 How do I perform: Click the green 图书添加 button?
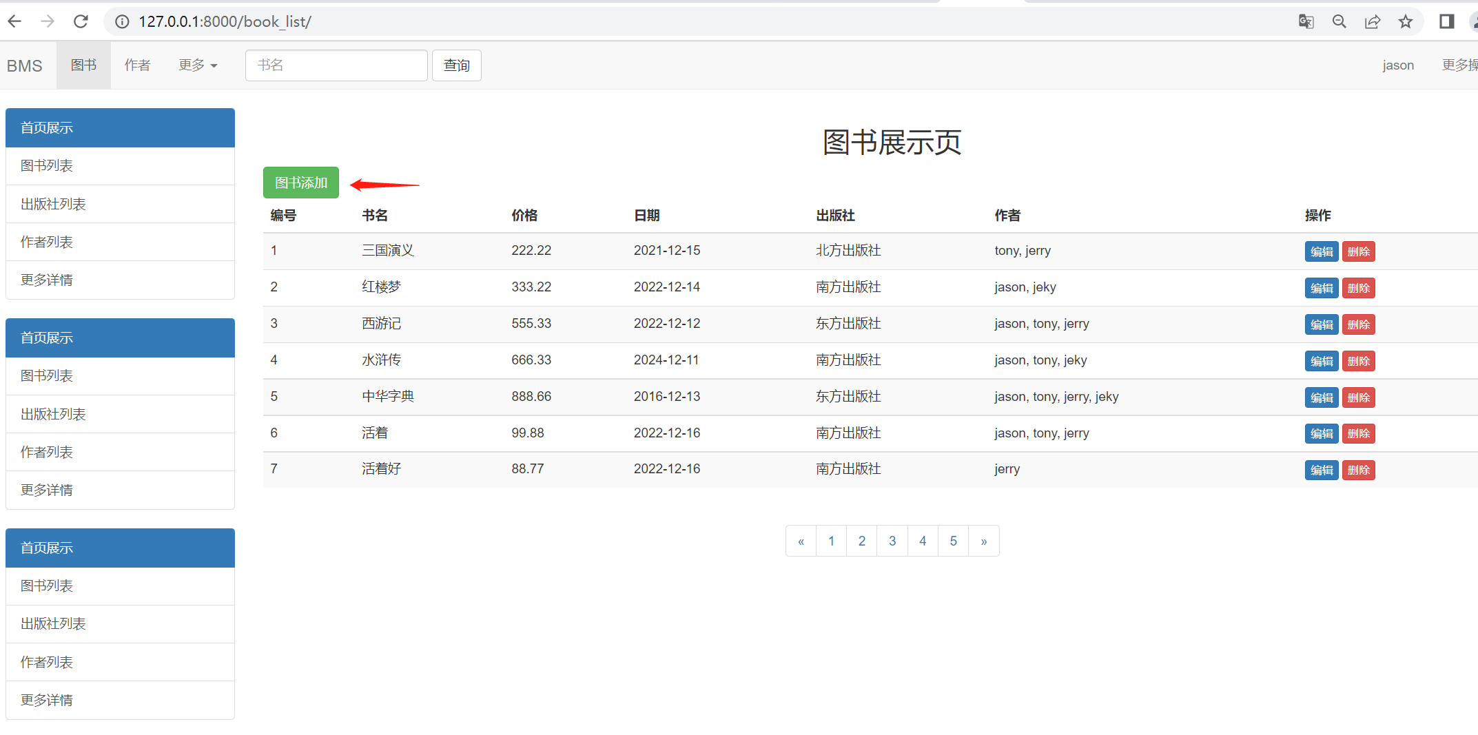(301, 183)
